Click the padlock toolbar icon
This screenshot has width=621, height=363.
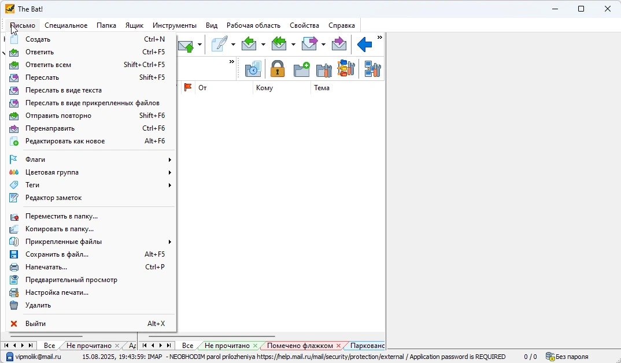[277, 69]
